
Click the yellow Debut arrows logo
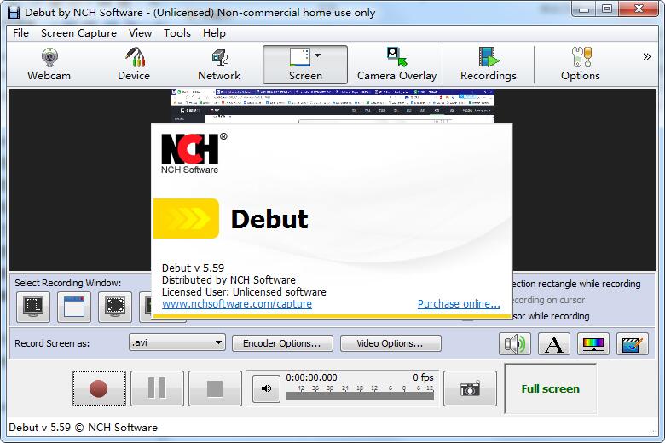(186, 219)
